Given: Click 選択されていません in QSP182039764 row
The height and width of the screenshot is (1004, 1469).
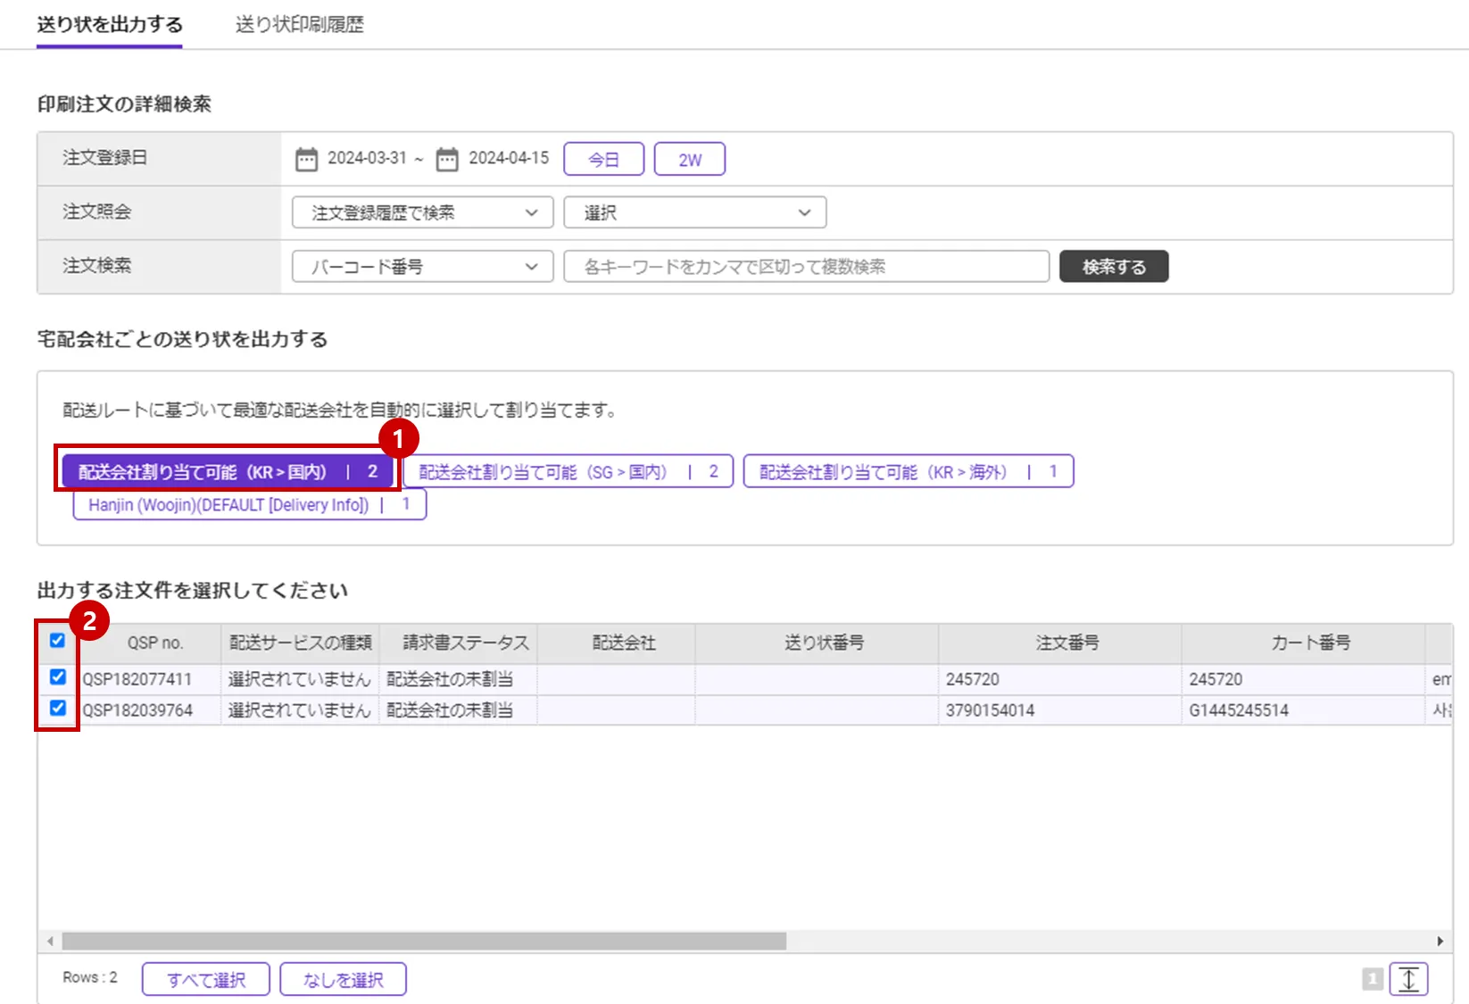Looking at the screenshot, I should tap(299, 710).
